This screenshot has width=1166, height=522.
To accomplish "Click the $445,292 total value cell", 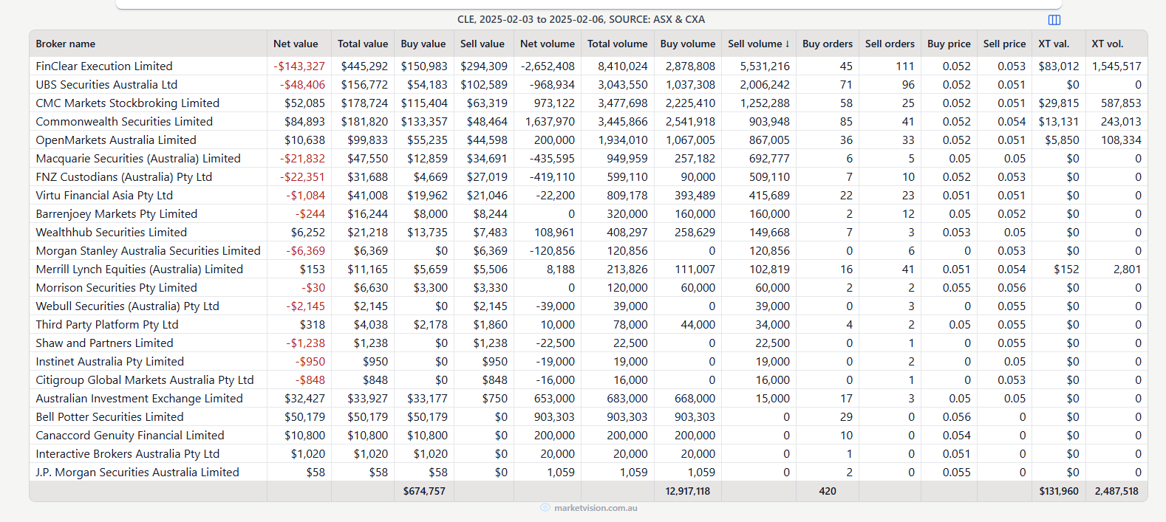I will click(x=364, y=66).
